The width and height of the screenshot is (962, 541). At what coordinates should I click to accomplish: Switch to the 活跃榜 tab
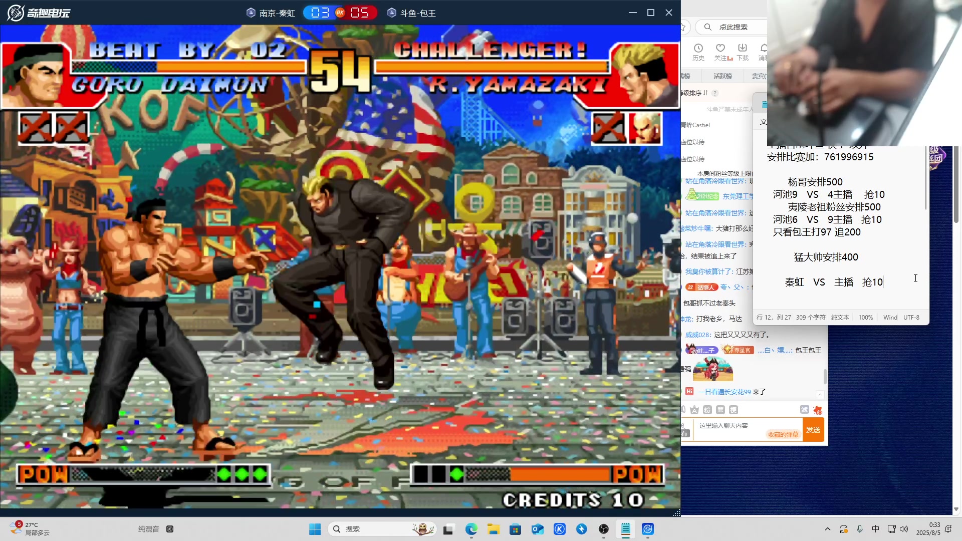click(x=723, y=76)
